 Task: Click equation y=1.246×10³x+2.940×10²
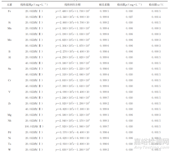(x=73, y=97)
